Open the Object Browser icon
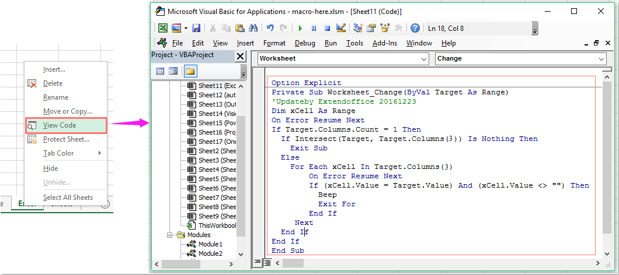 [385, 28]
